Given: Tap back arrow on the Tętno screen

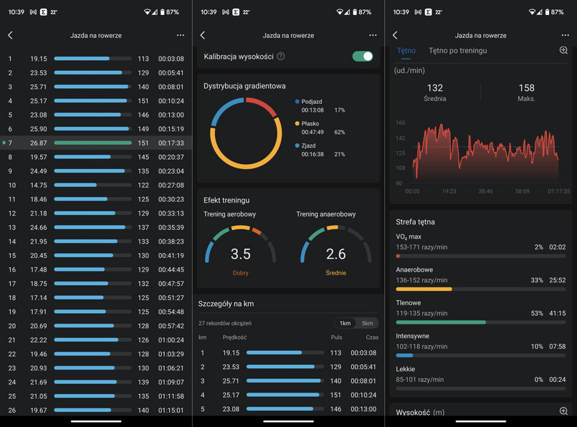Looking at the screenshot, I should [x=395, y=35].
